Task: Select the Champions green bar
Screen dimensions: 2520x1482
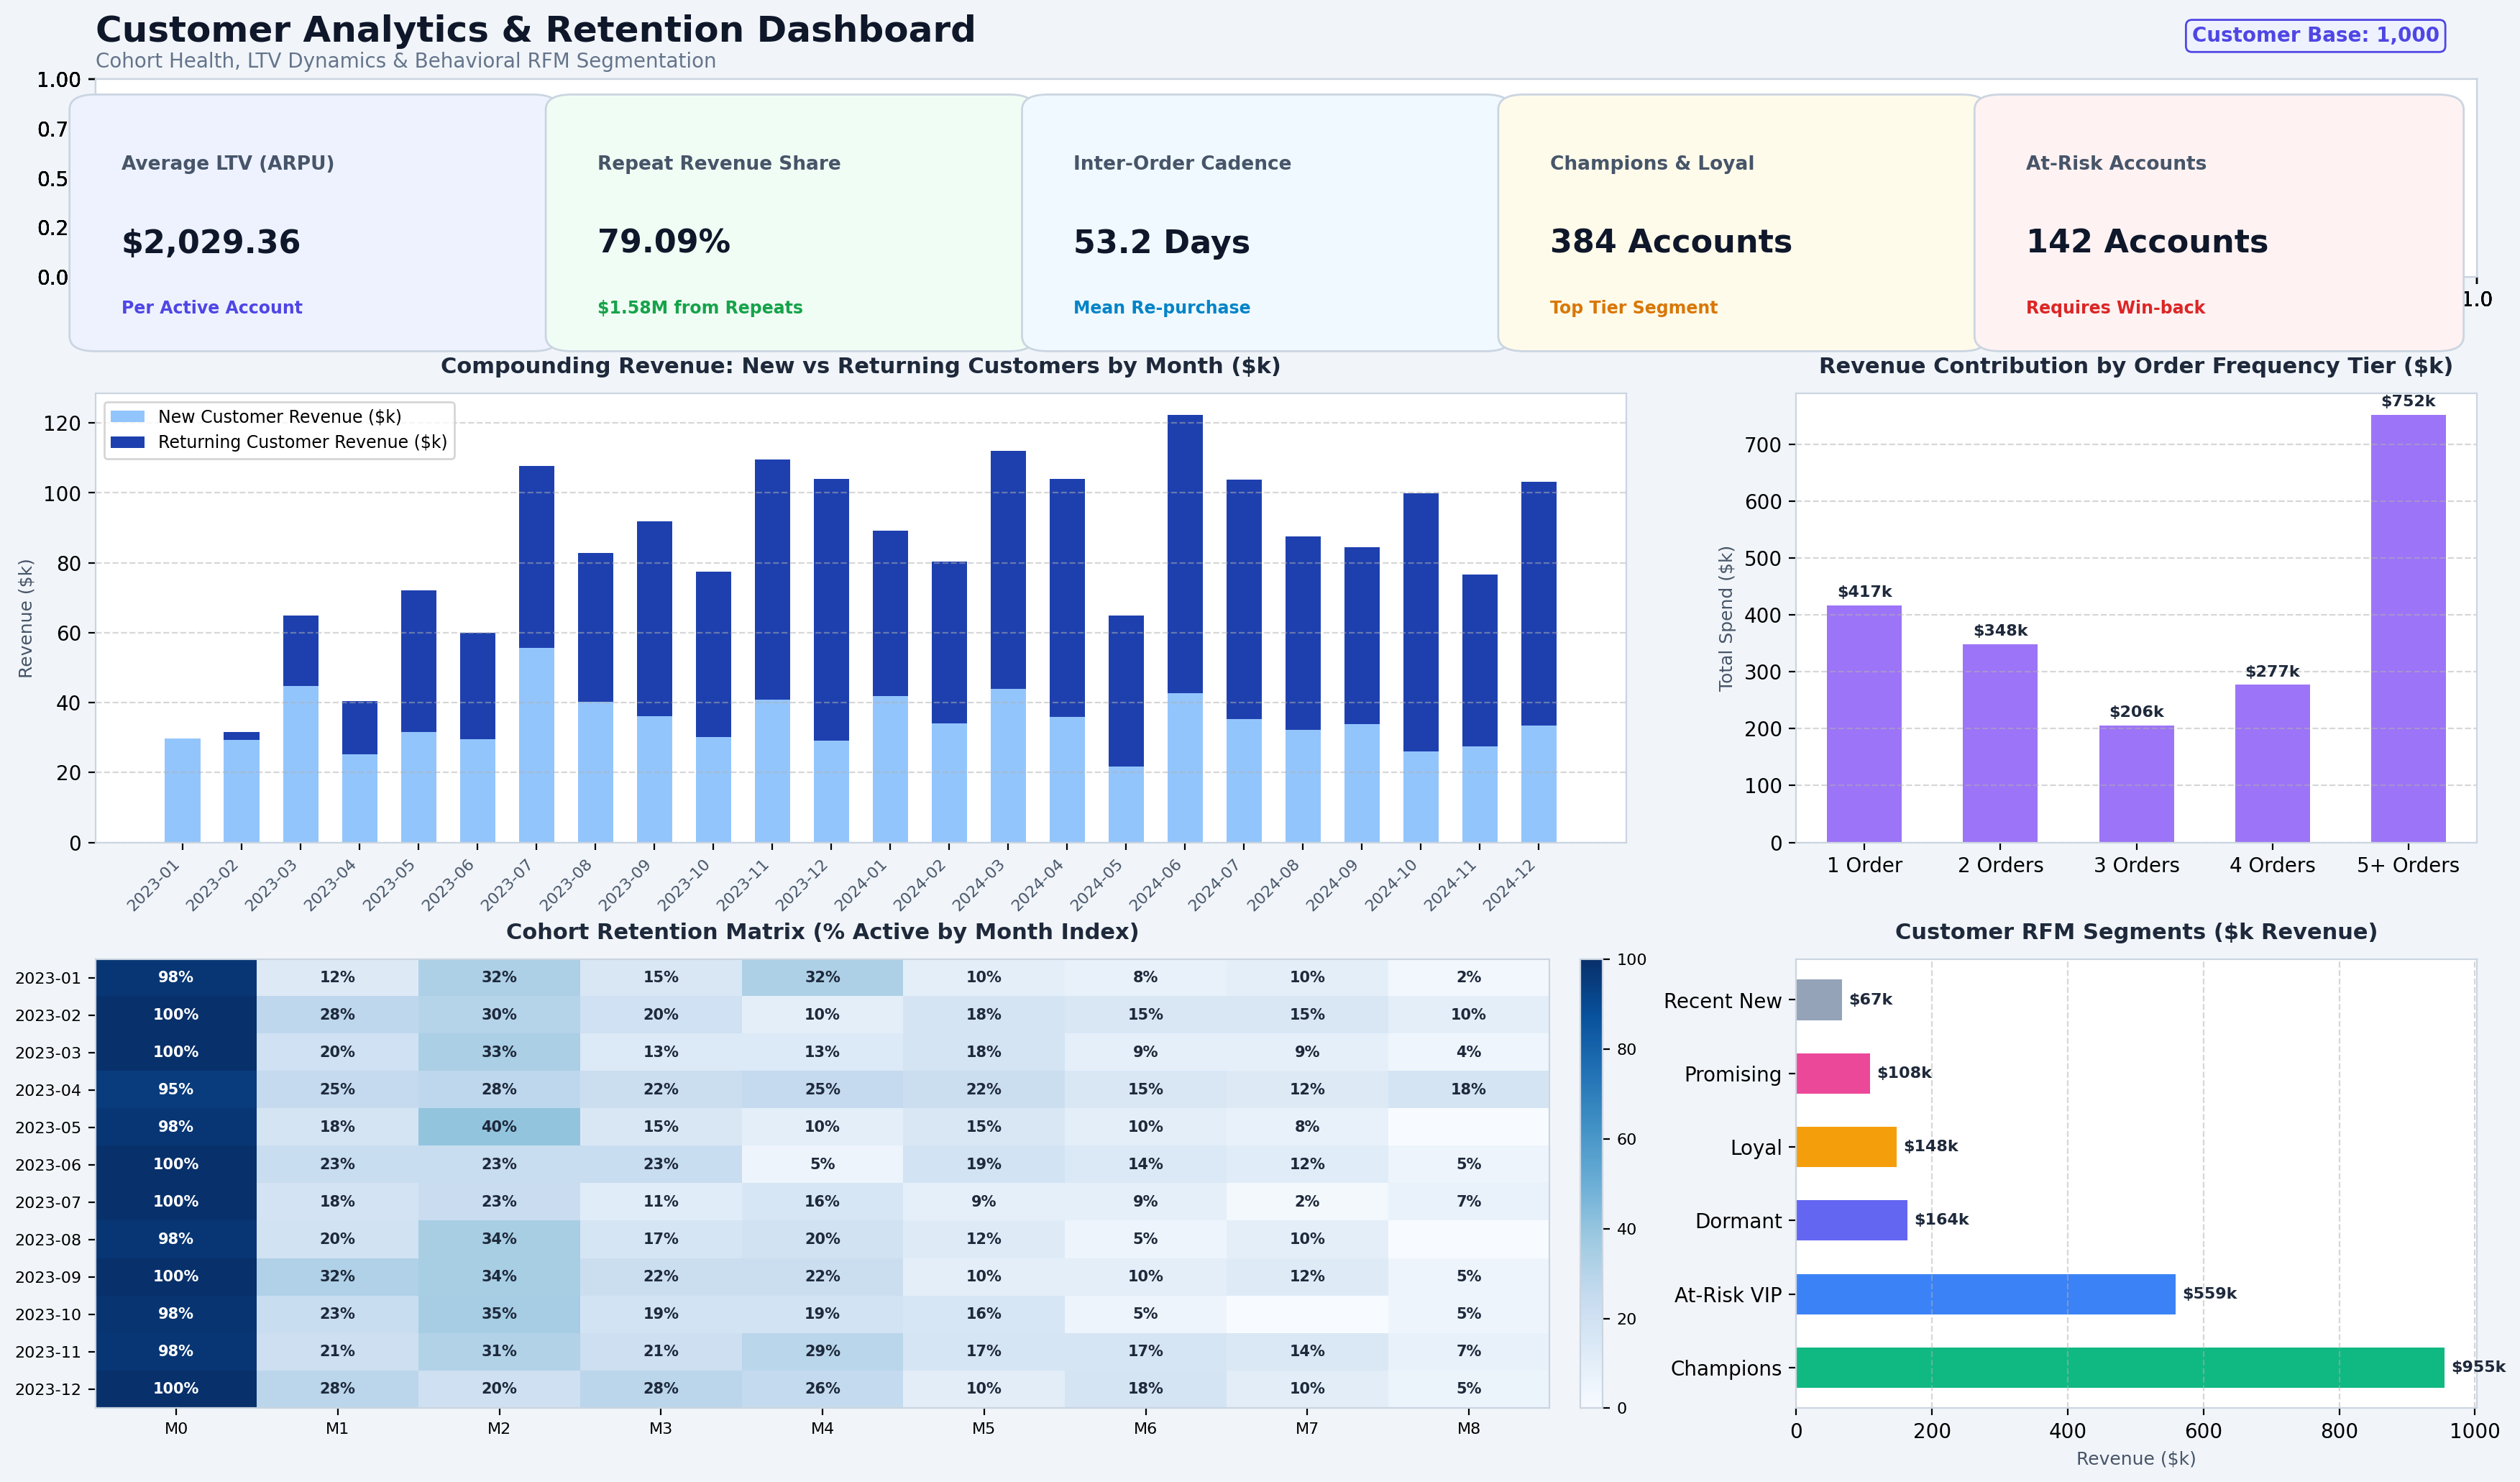Action: (2120, 1367)
